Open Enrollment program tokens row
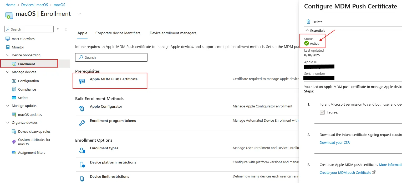The image size is (402, 183). tap(113, 121)
